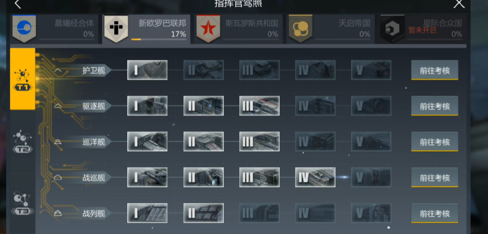488x234 pixels.
Task: Collapse the 驱逐舰 row chevron
Action: point(58,106)
